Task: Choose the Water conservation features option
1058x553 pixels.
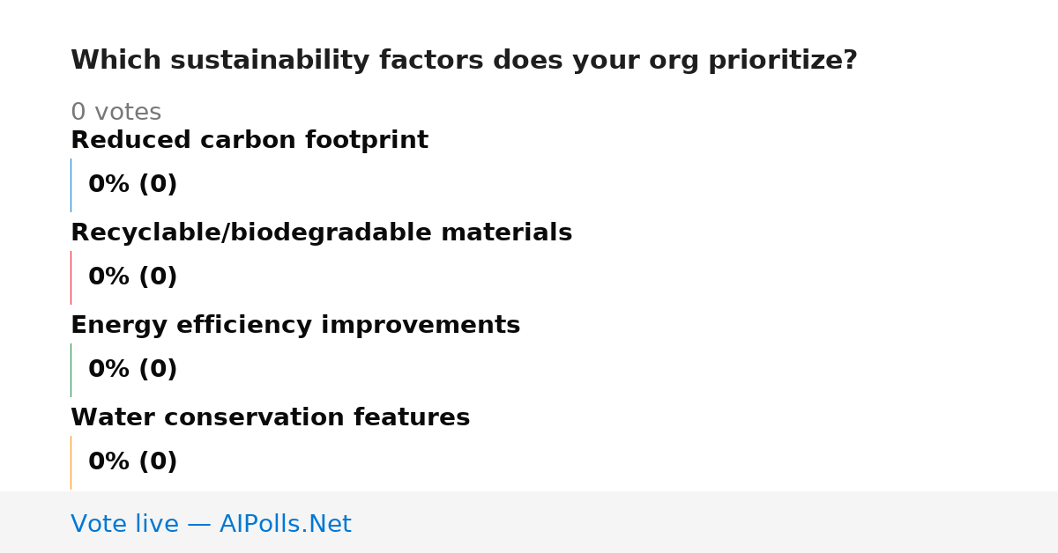Action: tap(270, 418)
